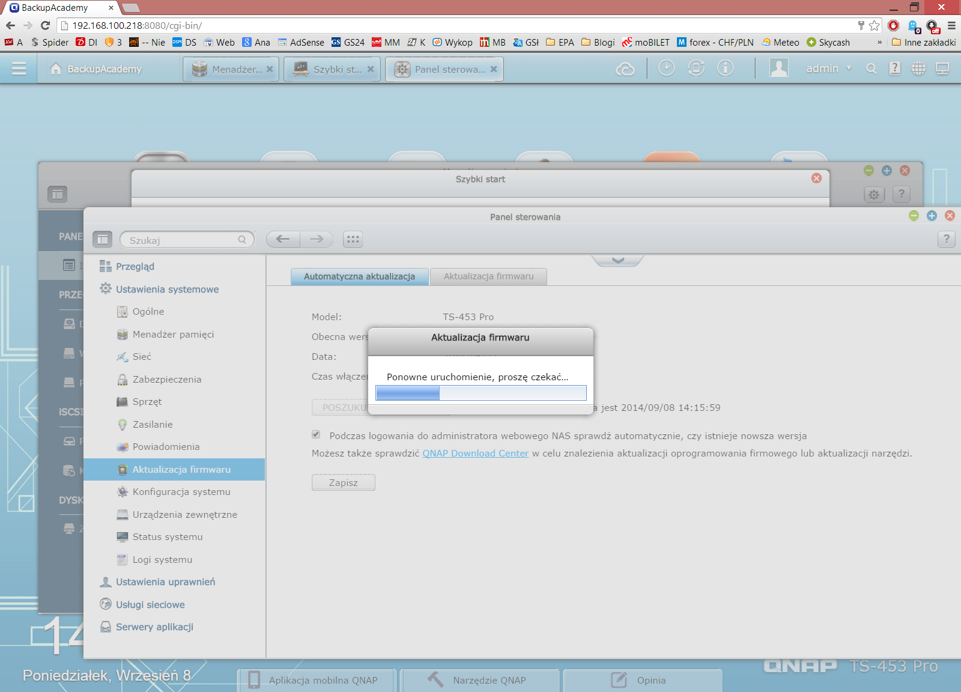Switch to Szybki st... taskbar tab
The width and height of the screenshot is (961, 692).
[332, 69]
